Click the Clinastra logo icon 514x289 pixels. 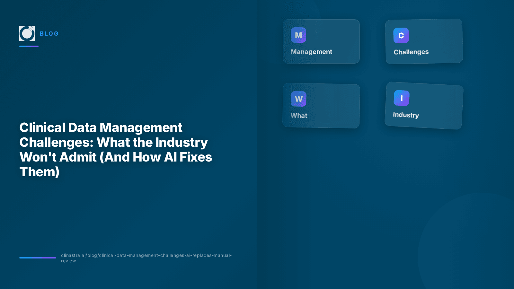tap(27, 33)
